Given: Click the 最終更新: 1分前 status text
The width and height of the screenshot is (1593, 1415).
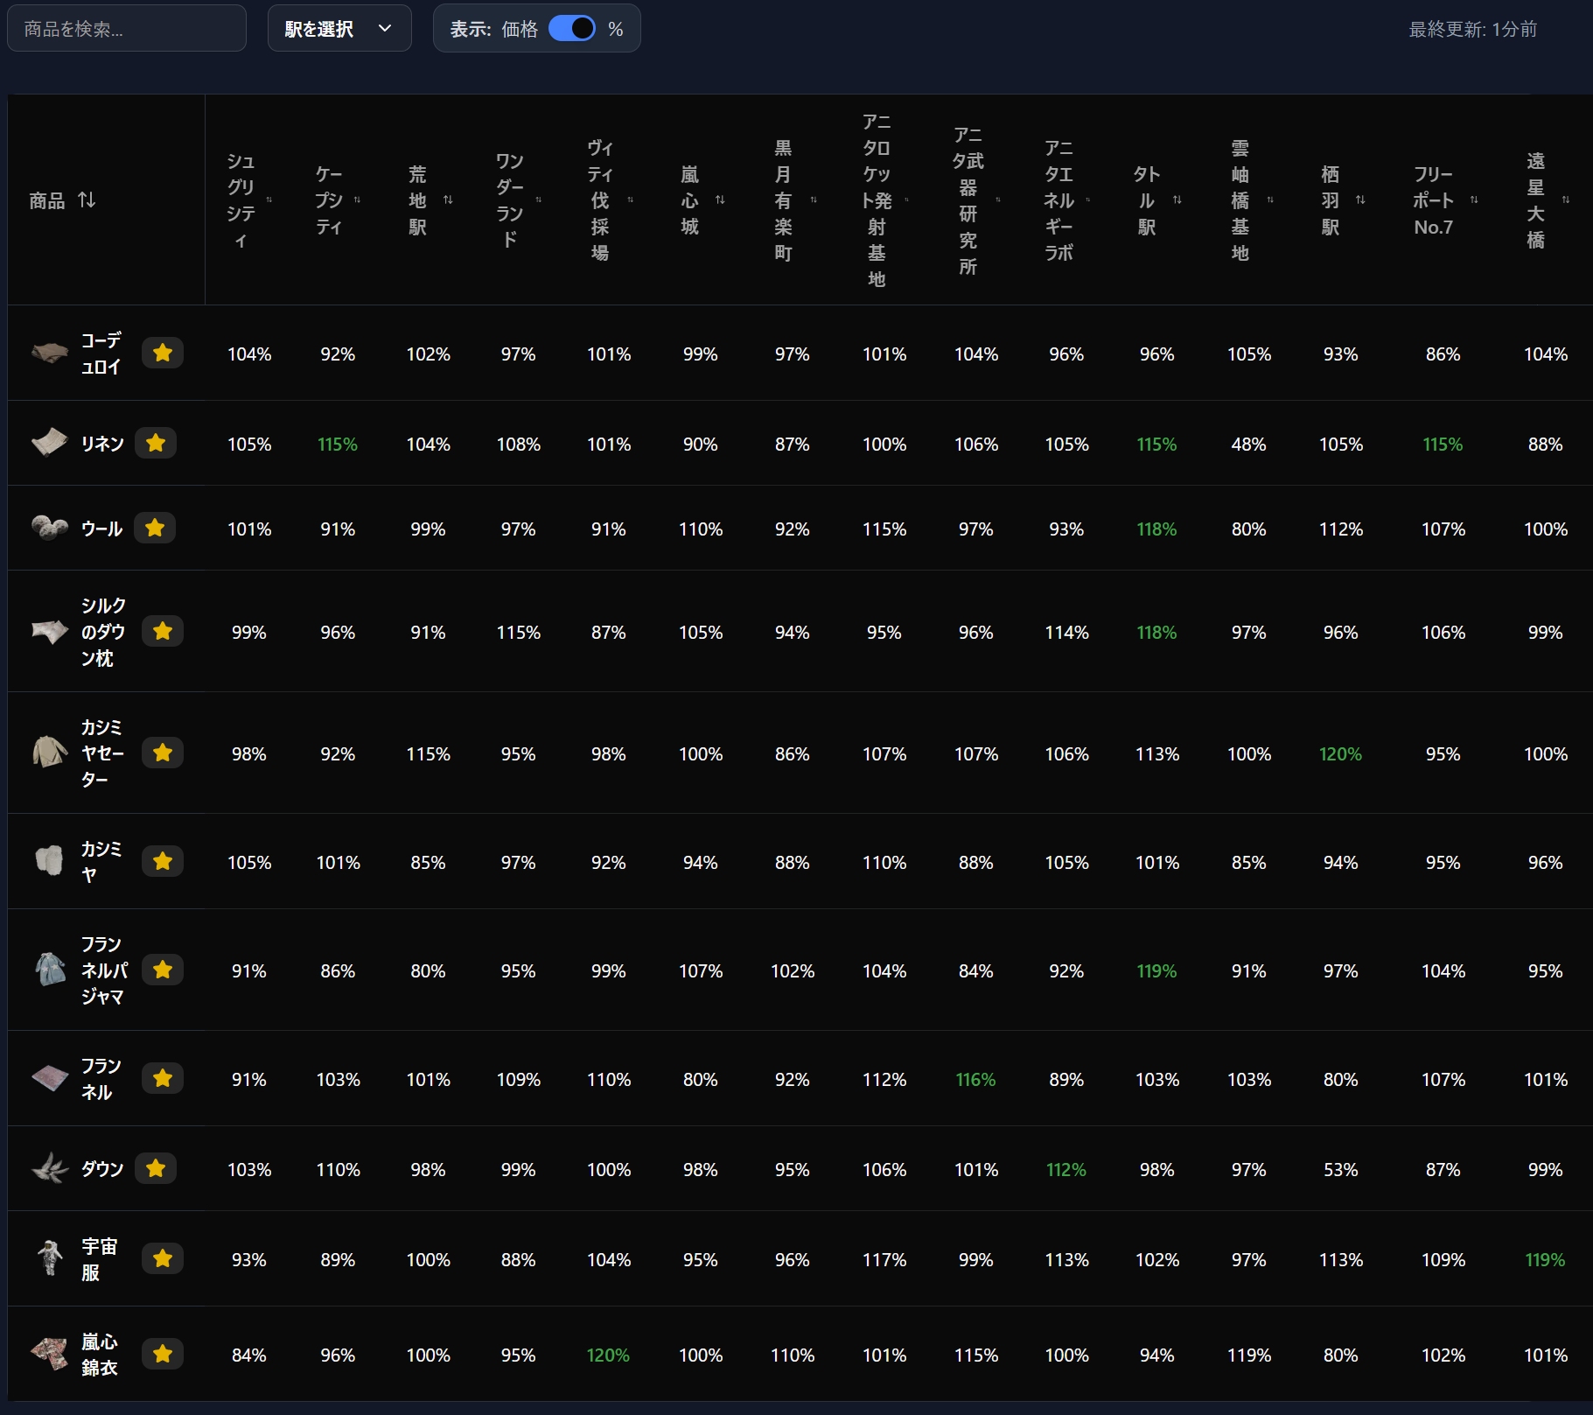Looking at the screenshot, I should click(1472, 29).
